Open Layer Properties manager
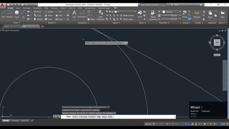The image size is (229, 129). point(101,15)
